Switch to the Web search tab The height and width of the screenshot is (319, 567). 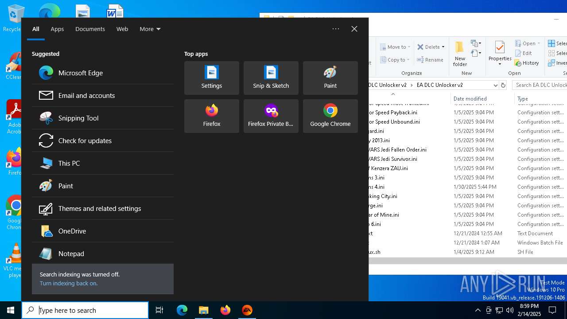(x=122, y=29)
